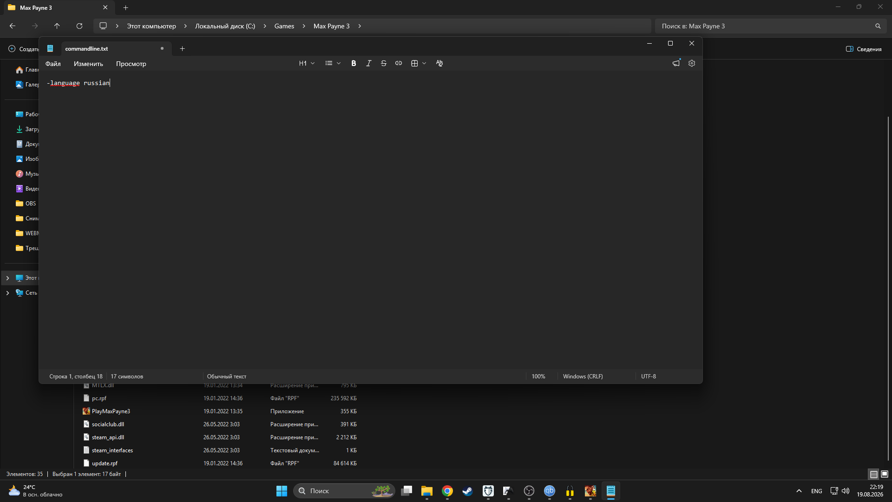The image size is (892, 502).
Task: Clear formatting using Notepad toolbar icon
Action: point(439,63)
